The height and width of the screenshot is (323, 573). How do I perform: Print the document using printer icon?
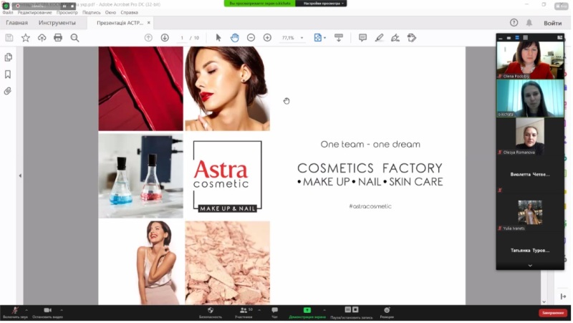pyautogui.click(x=58, y=38)
